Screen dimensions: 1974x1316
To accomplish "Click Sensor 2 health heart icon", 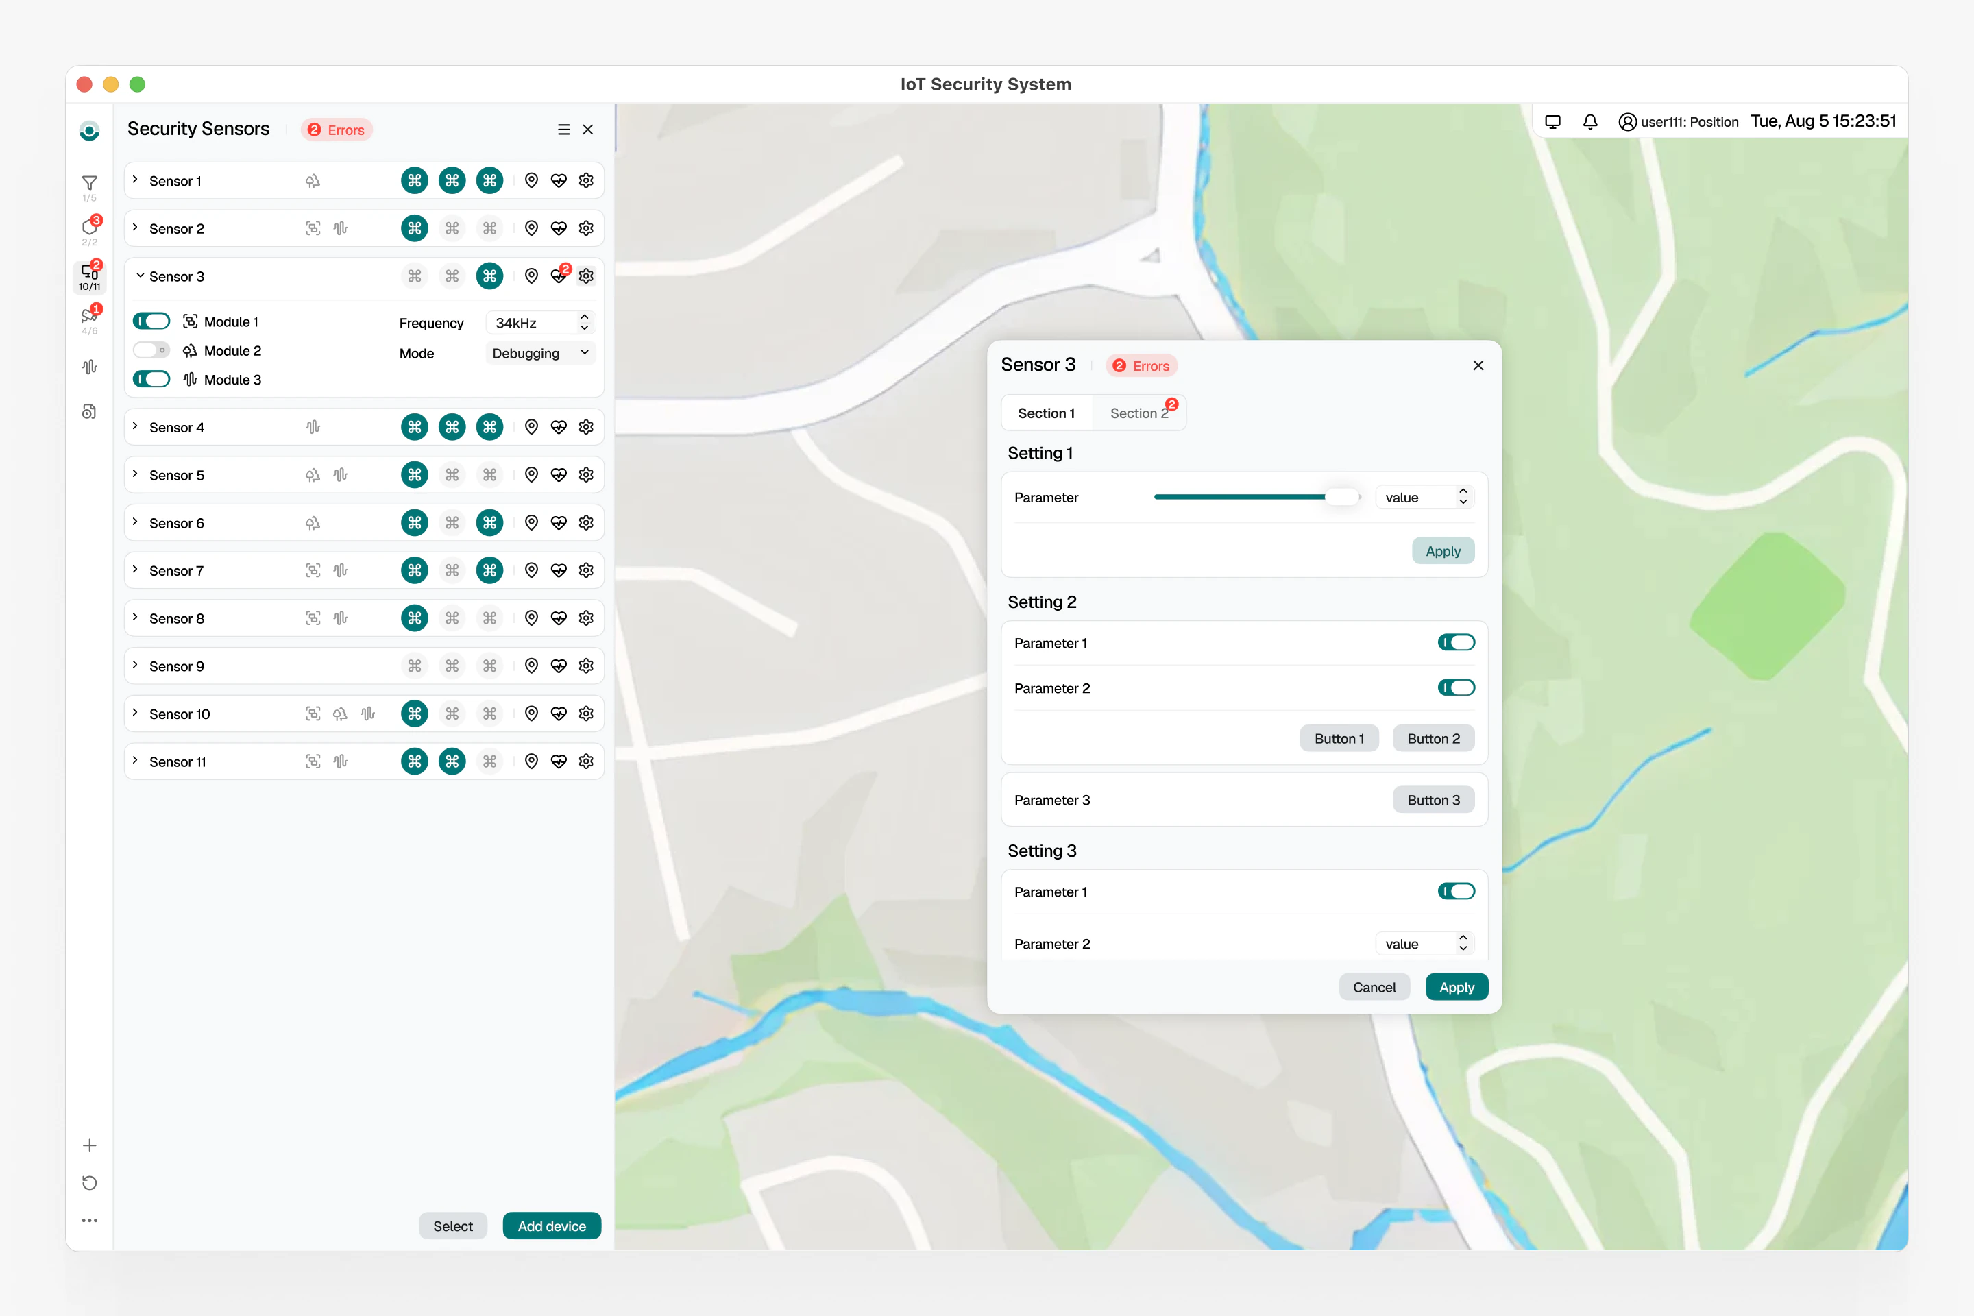I will pos(559,228).
